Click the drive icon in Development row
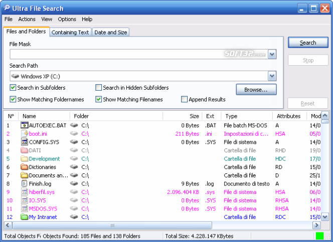The height and width of the screenshot is (242, 333). pyautogui.click(x=74, y=159)
